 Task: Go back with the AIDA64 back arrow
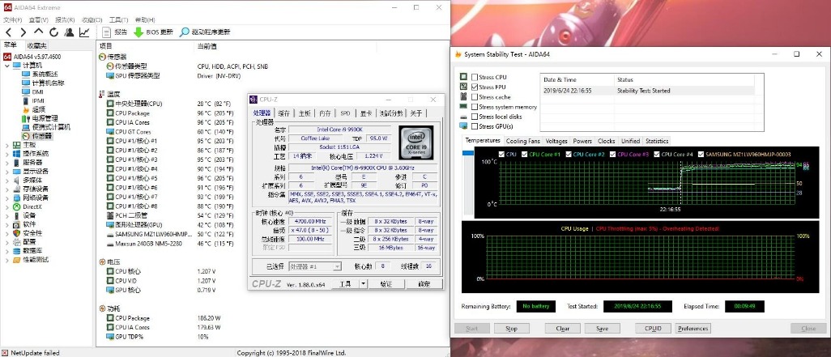click(x=8, y=32)
